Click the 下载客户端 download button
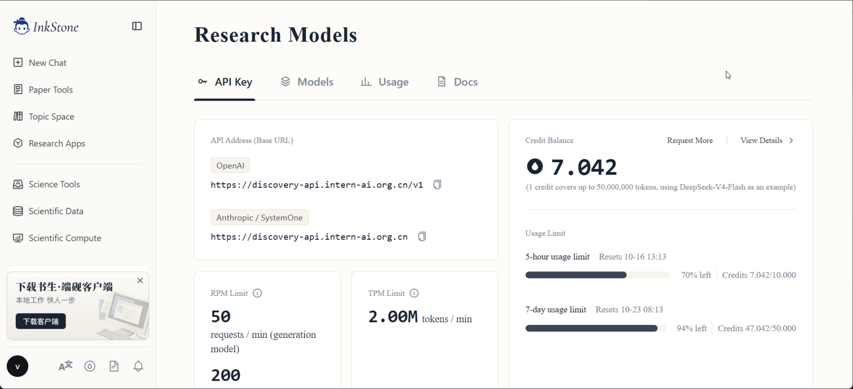This screenshot has height=389, width=853. point(41,321)
